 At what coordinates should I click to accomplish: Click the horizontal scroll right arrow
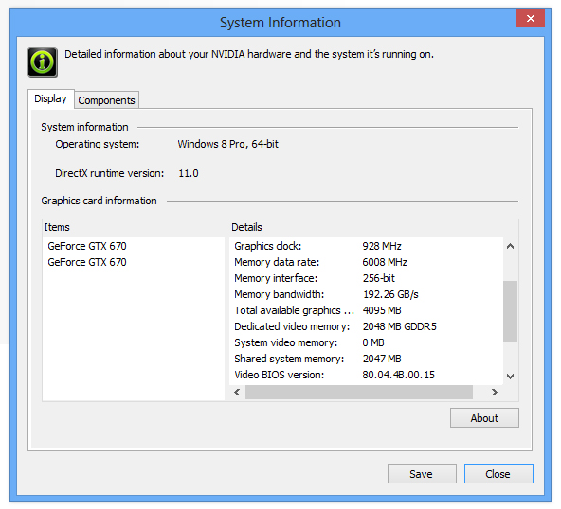coord(495,393)
